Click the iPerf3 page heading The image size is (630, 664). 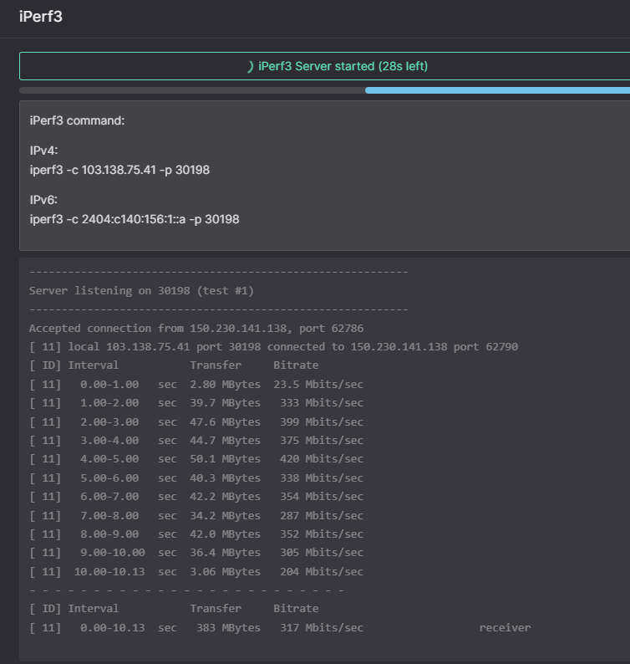click(x=41, y=17)
